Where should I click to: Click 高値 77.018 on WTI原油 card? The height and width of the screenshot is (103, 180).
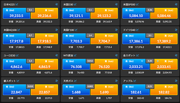click(104, 73)
